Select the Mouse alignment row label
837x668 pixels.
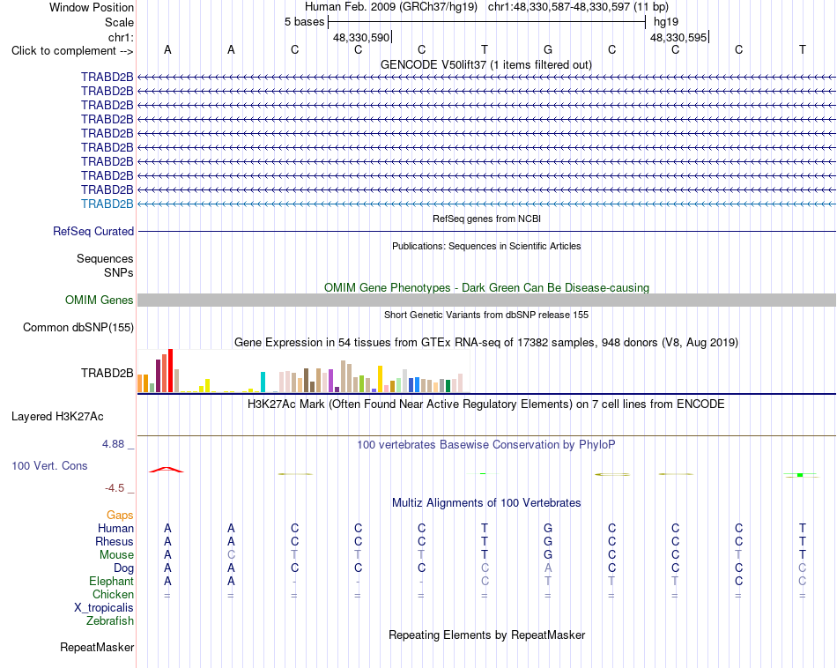tap(116, 555)
